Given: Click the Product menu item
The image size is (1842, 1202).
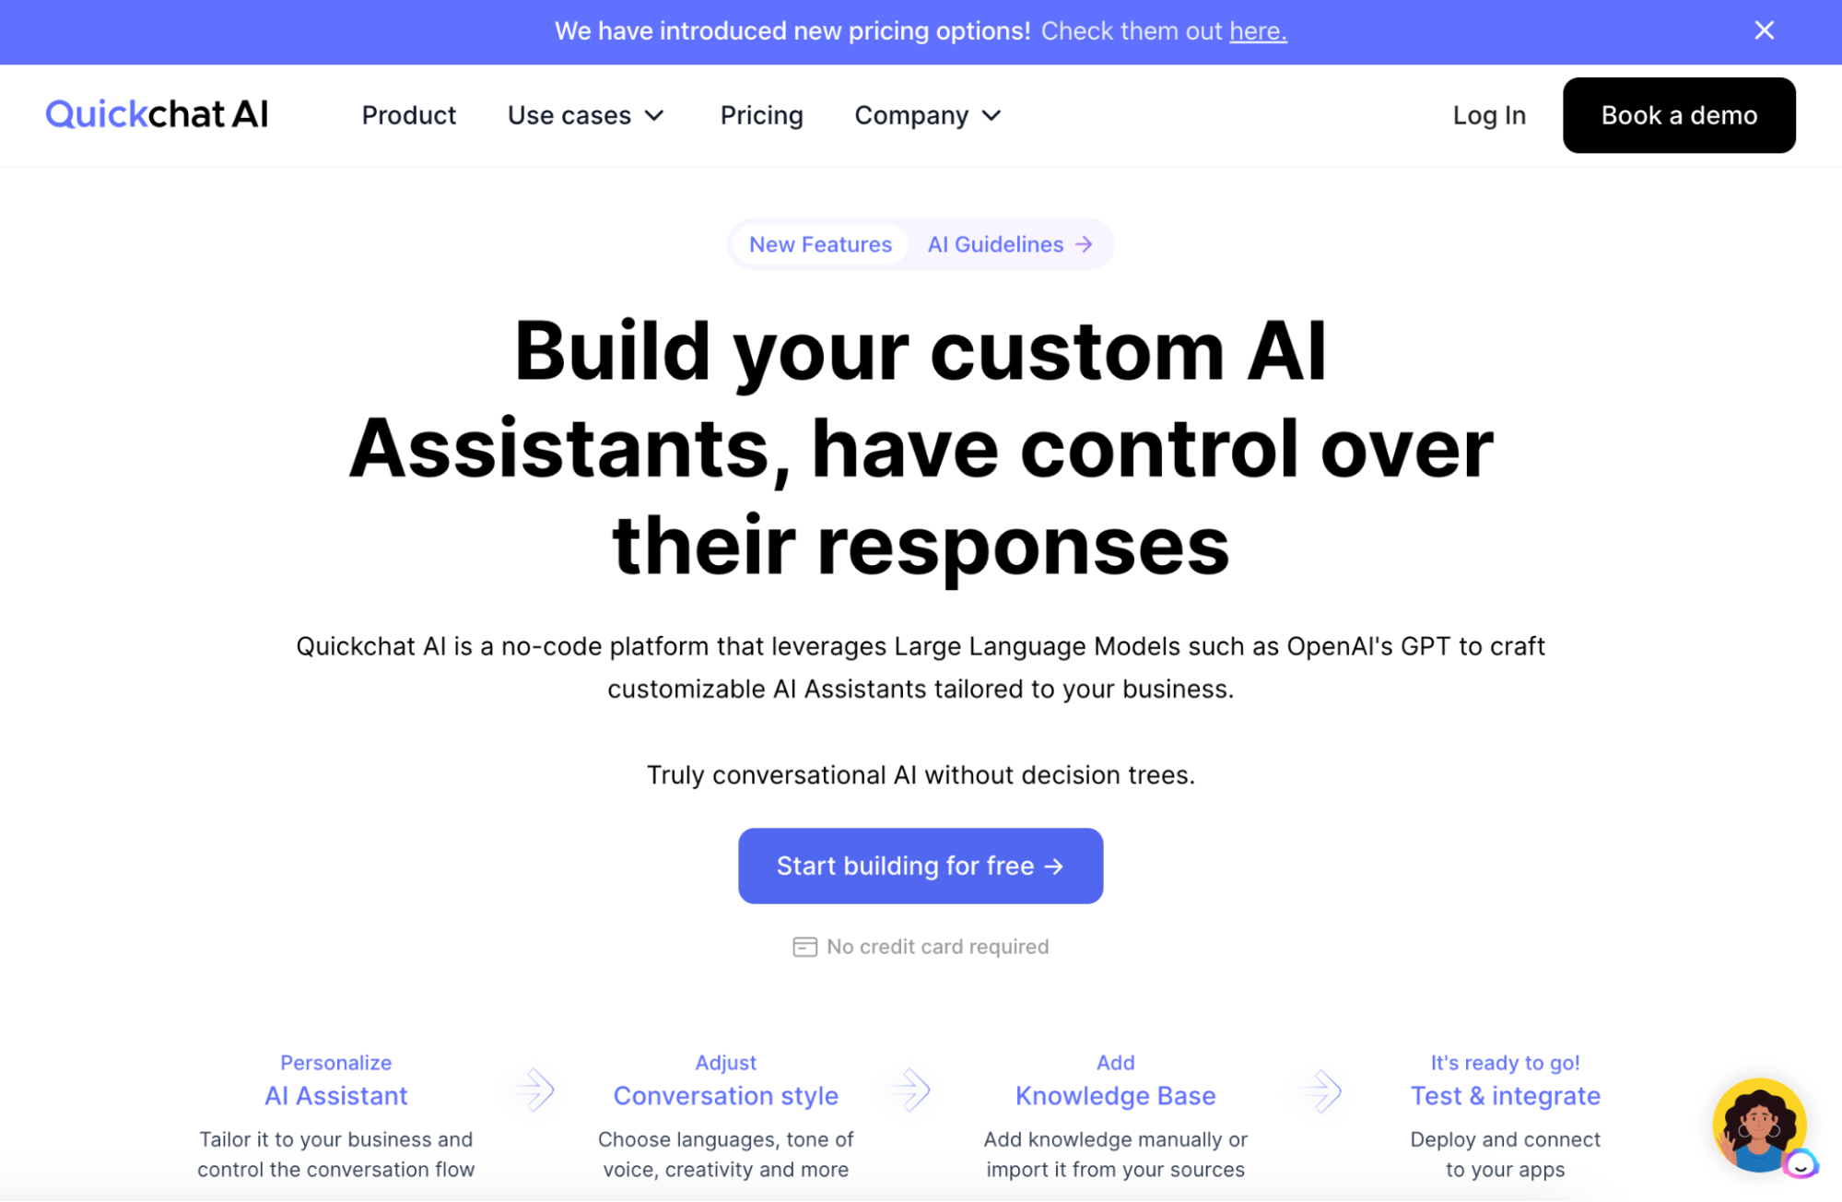Looking at the screenshot, I should coord(409,114).
